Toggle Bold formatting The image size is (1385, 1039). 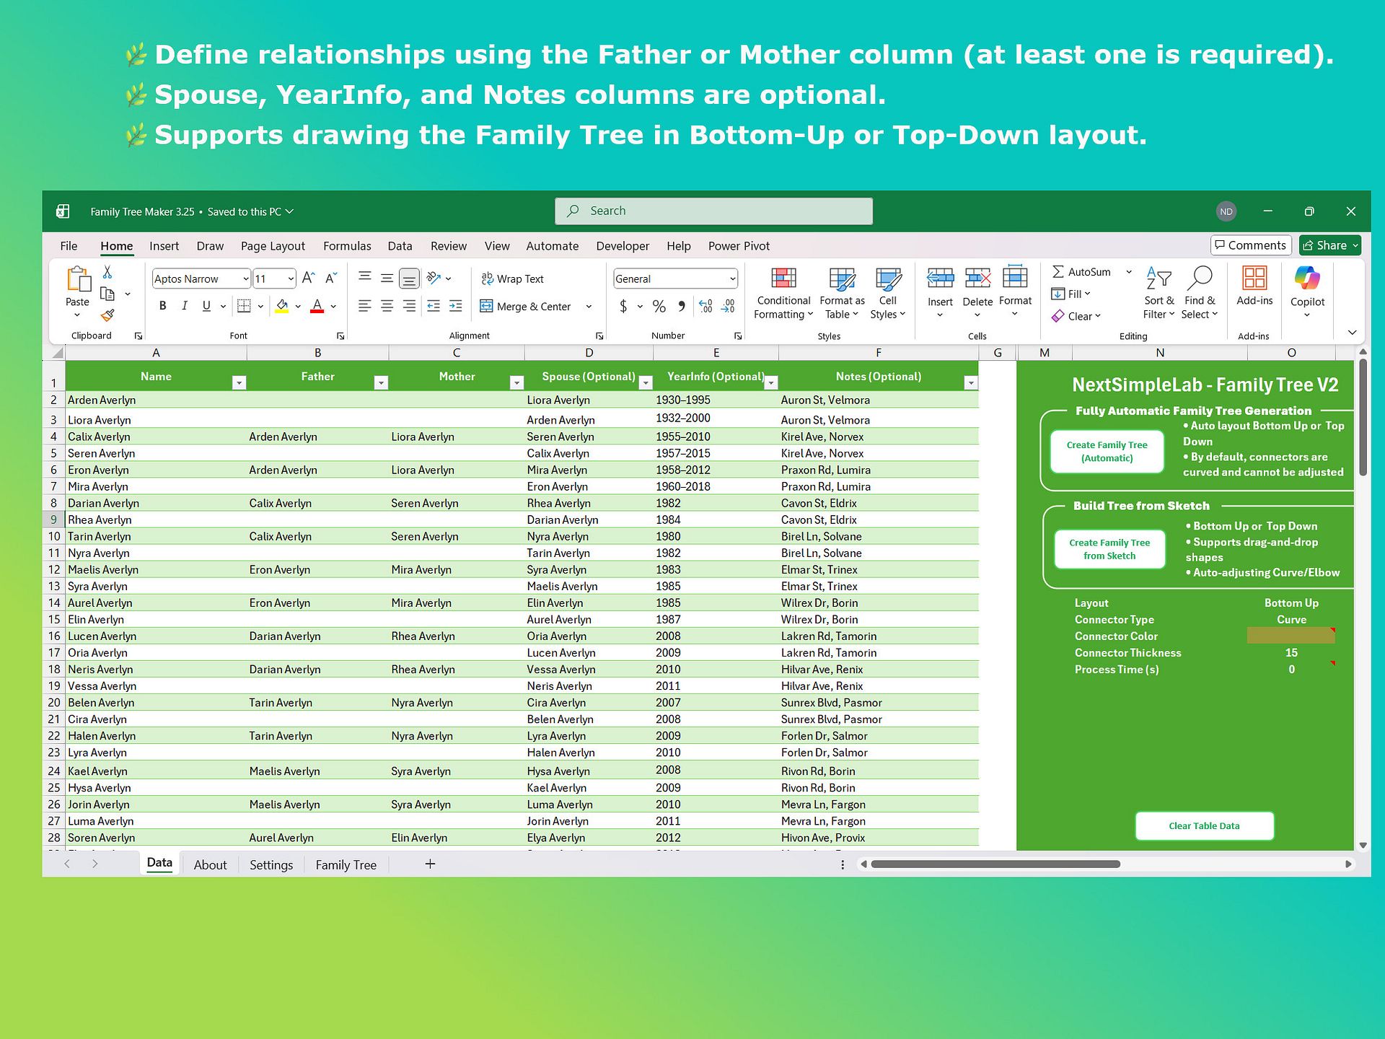163,306
